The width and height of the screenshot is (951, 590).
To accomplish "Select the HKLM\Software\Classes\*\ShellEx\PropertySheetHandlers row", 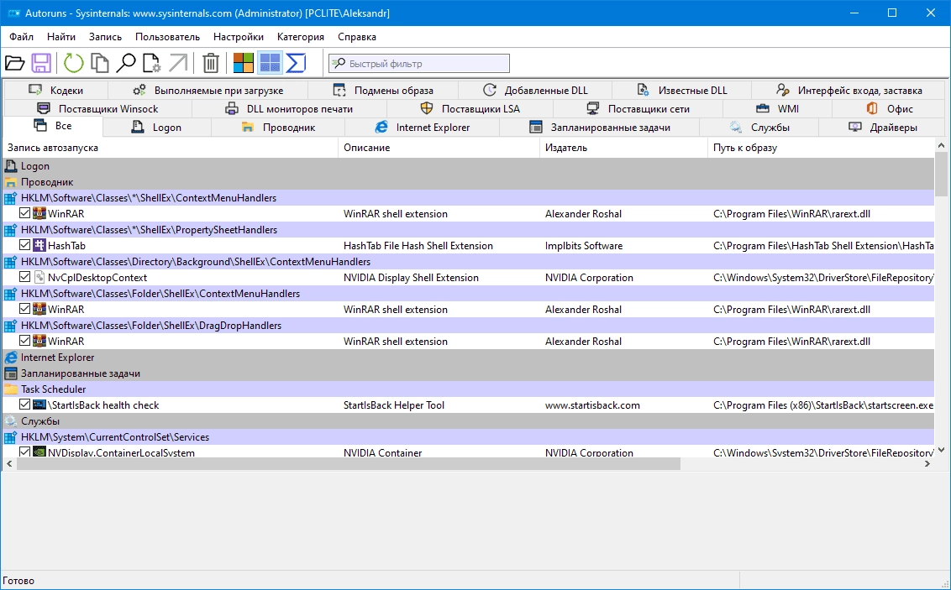I will [x=468, y=230].
